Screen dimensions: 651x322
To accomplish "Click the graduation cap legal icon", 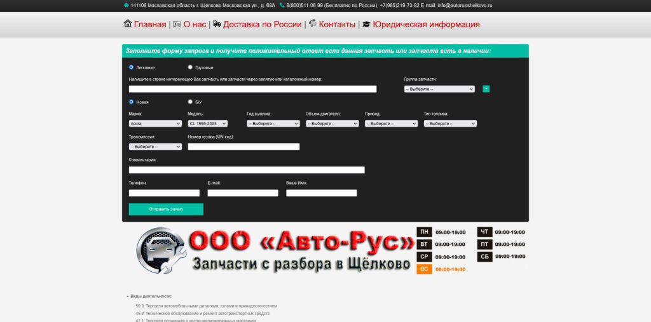I will (366, 25).
